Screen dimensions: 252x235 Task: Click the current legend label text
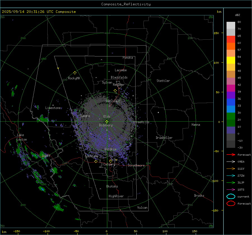(x=243, y=196)
